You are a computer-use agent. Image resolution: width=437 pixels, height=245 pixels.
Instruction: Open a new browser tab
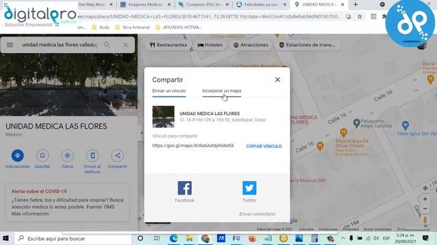click(x=355, y=5)
